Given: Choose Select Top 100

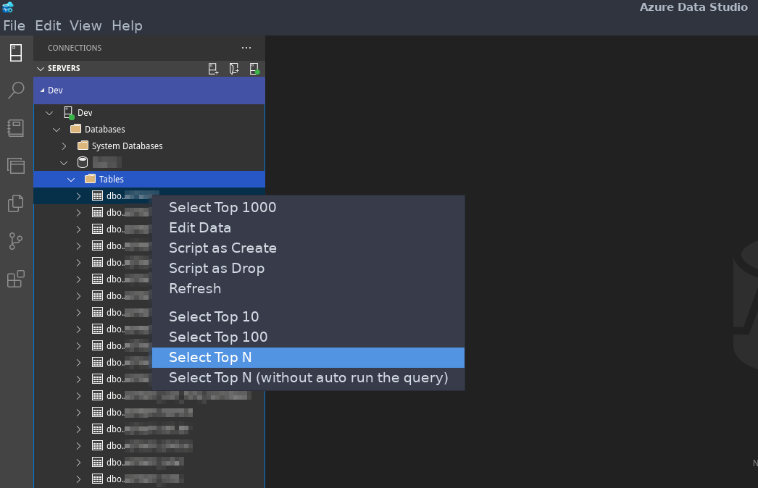Looking at the screenshot, I should point(309,337).
